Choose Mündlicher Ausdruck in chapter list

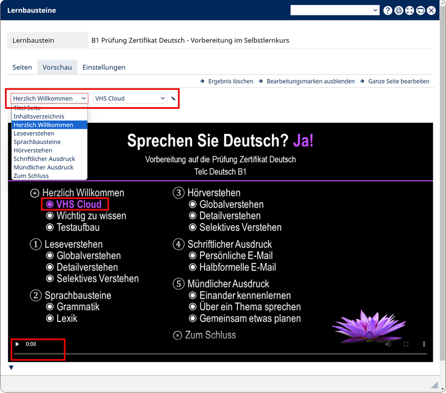tap(44, 167)
